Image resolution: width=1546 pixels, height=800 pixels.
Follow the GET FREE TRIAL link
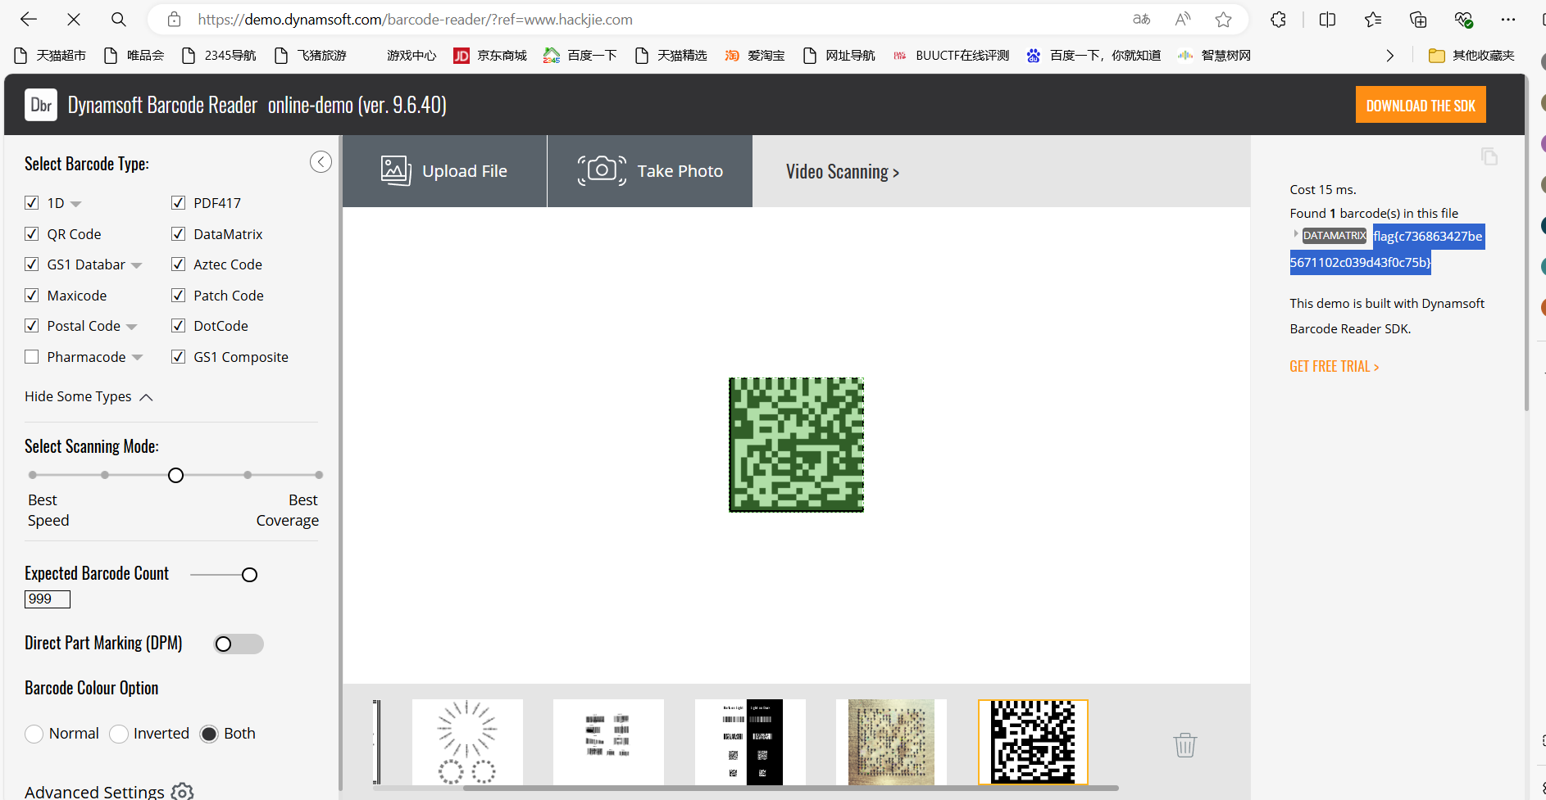(1335, 366)
